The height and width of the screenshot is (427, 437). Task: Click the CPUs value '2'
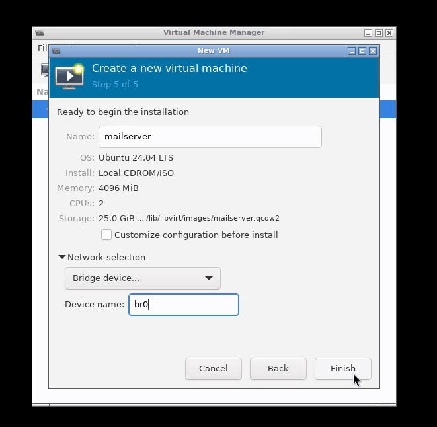[x=101, y=204]
